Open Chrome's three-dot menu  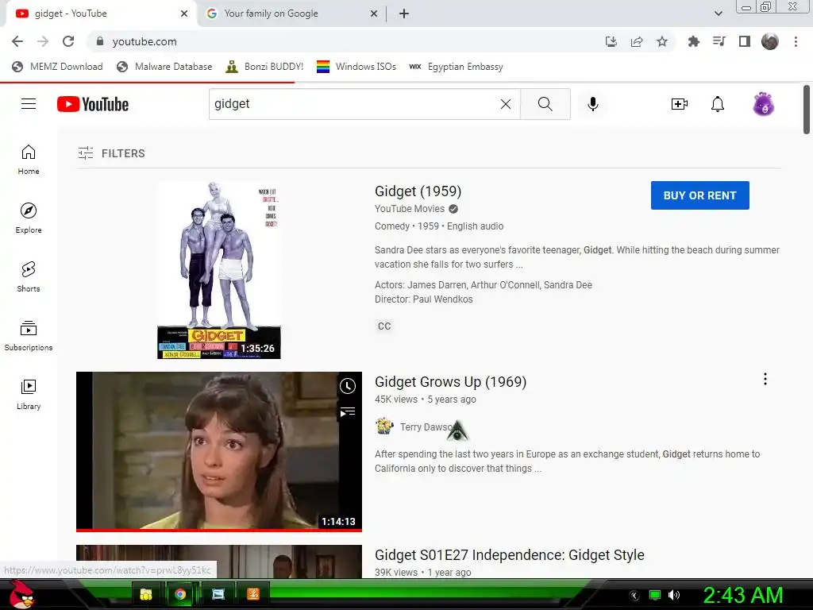tap(796, 41)
